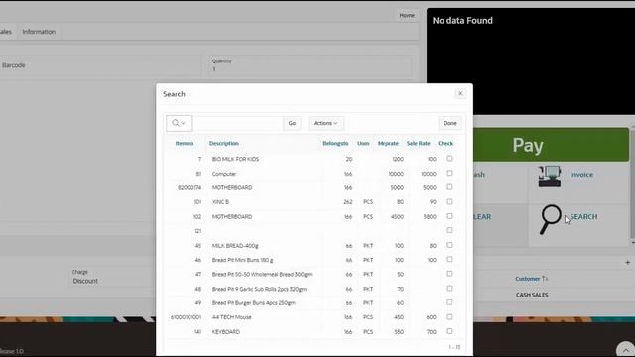This screenshot has height=357, width=635.
Task: Sort by Sale Rate column header
Action: (x=419, y=143)
